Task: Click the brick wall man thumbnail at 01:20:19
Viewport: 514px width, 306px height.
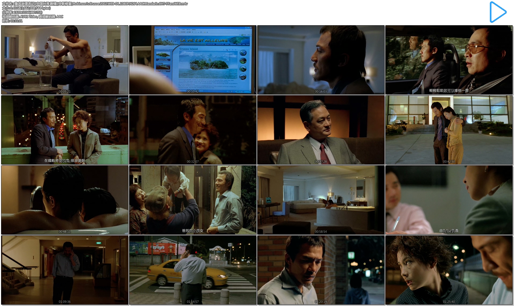Action: (321, 270)
